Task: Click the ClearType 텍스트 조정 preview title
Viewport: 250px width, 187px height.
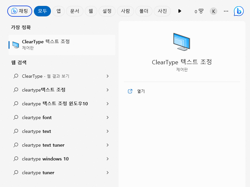Action: pyautogui.click(x=182, y=62)
